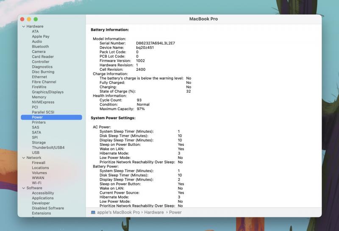Select PCI in the sidebar

[x=35, y=107]
